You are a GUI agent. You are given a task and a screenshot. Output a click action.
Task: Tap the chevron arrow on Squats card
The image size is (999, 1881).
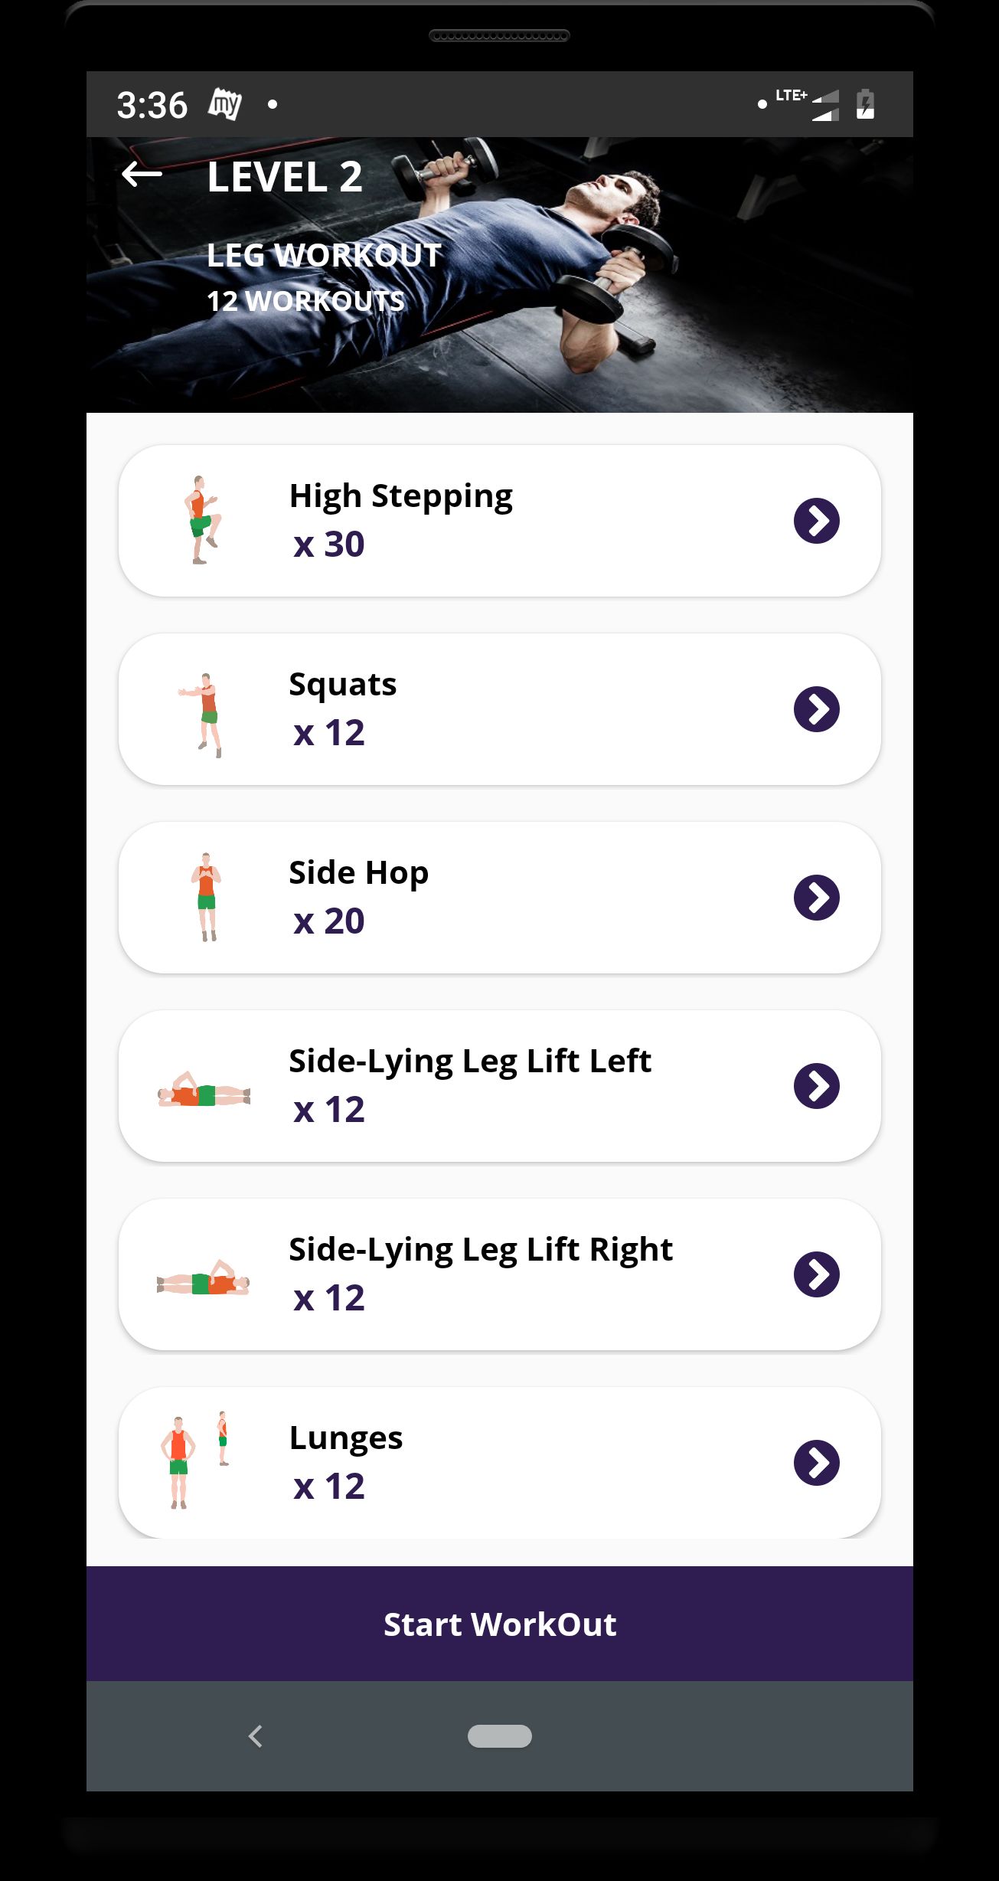click(x=816, y=709)
